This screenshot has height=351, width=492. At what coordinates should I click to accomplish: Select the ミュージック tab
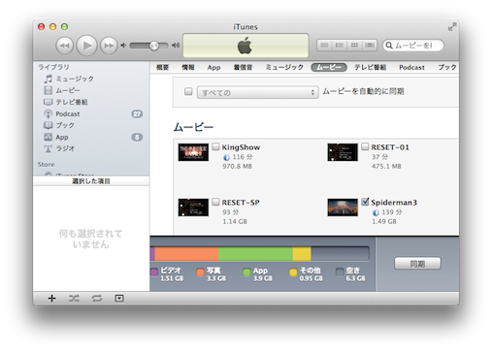(284, 67)
